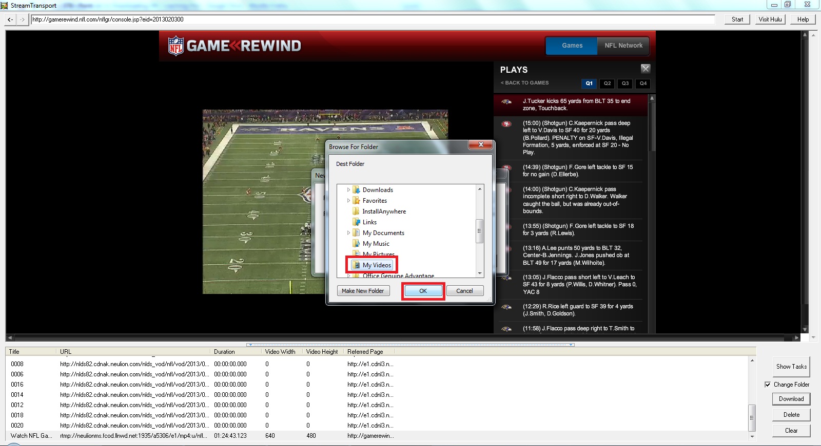Select the Downloads folder icon
Image resolution: width=821 pixels, height=446 pixels.
pyautogui.click(x=356, y=190)
